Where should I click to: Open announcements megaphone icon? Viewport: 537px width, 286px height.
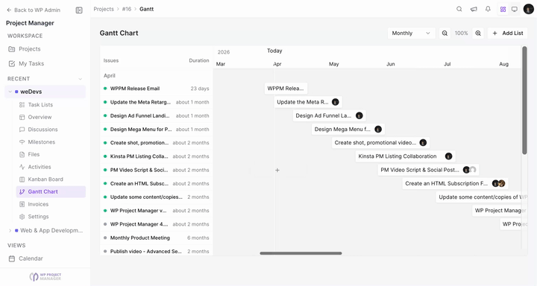(x=474, y=9)
